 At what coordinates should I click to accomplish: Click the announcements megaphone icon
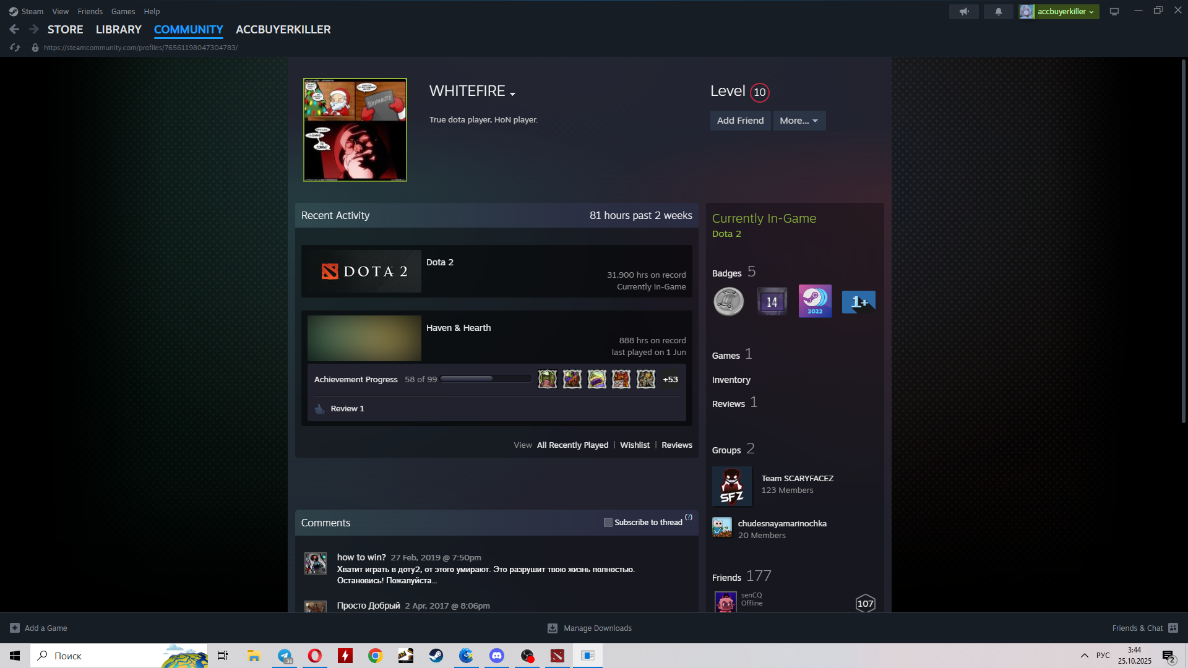(963, 12)
